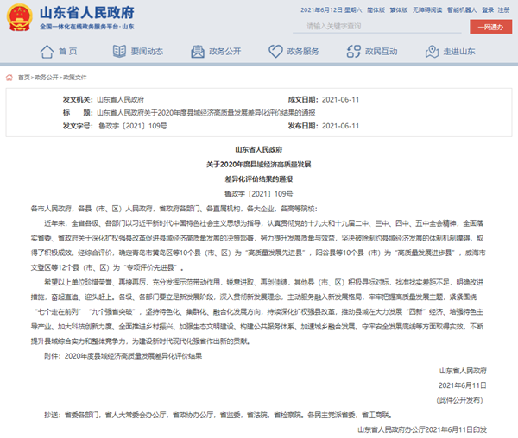Open the 智能机器人 assistant link
Image resolution: width=518 pixels, height=438 pixels.
[x=462, y=10]
